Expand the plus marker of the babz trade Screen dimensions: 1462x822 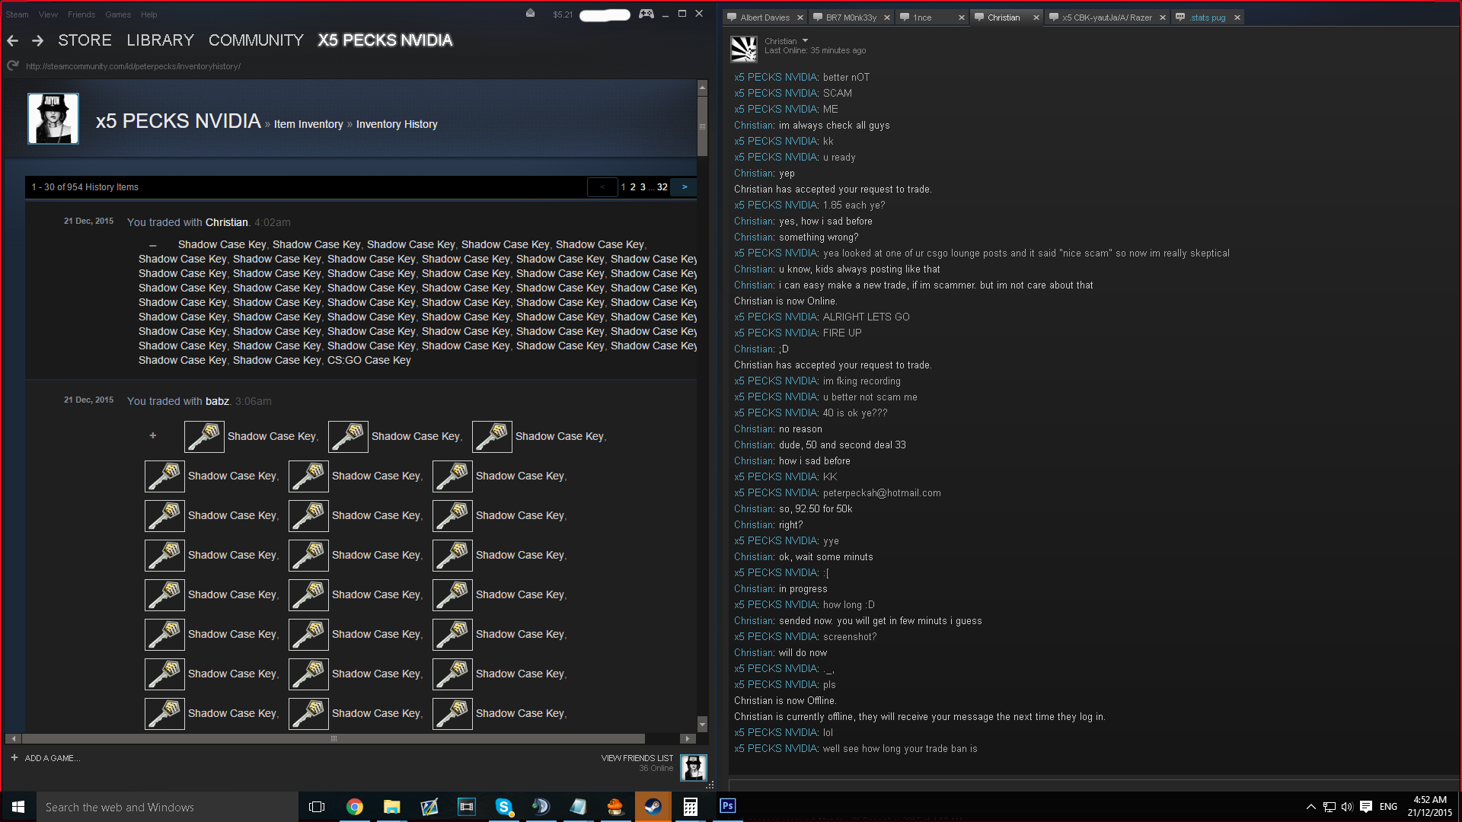pyautogui.click(x=152, y=435)
